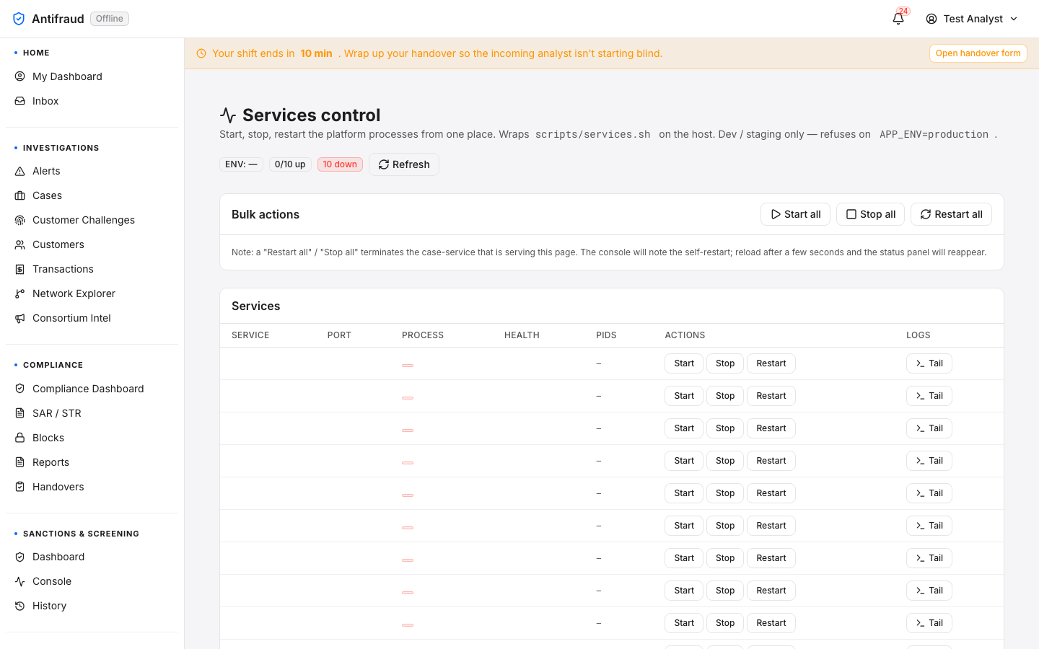Open Blocks via the padlock icon
Viewport: 1039px width, 649px height.
click(20, 438)
